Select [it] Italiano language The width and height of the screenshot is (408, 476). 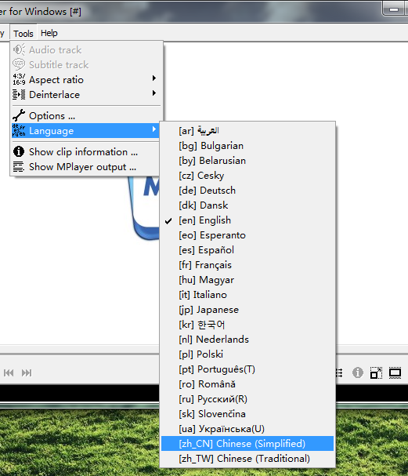click(x=247, y=295)
